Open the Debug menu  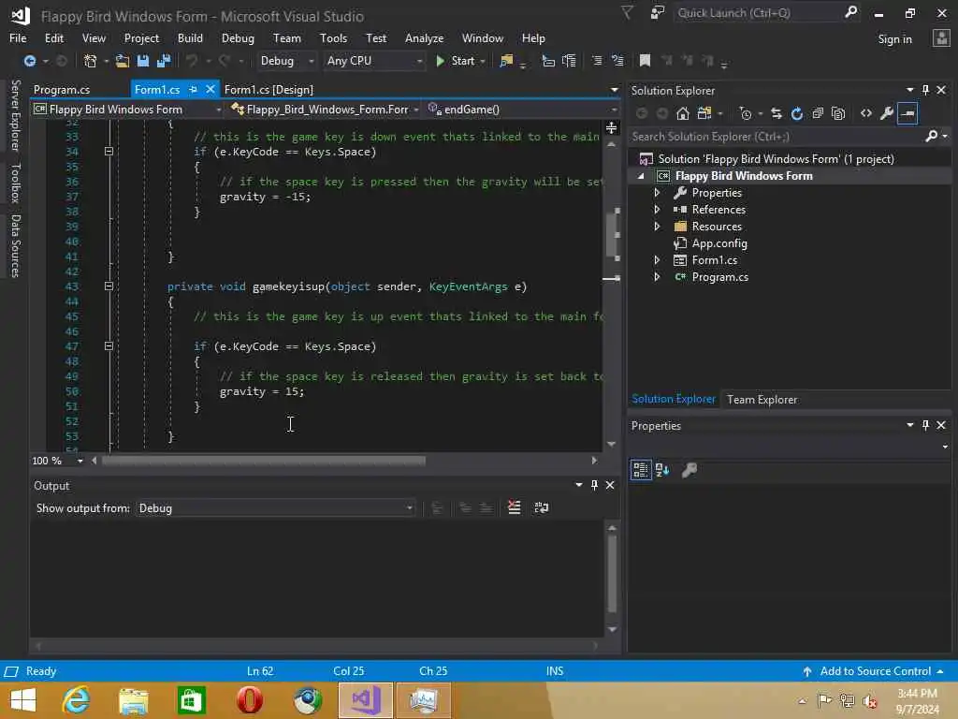(238, 37)
